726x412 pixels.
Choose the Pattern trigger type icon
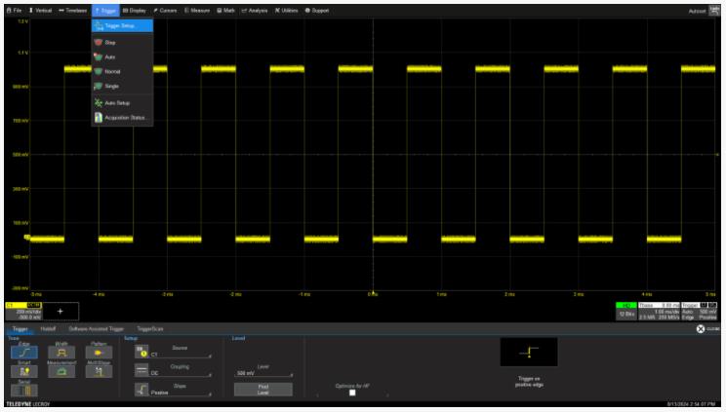99,353
